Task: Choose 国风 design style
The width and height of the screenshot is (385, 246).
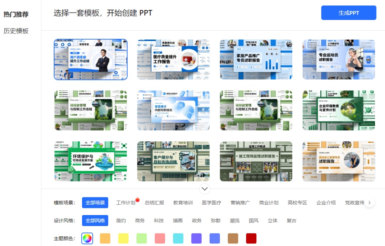Action: [x=254, y=220]
